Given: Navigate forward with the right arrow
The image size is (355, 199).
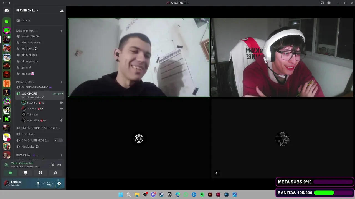Looking at the screenshot, I should tap(9, 3).
